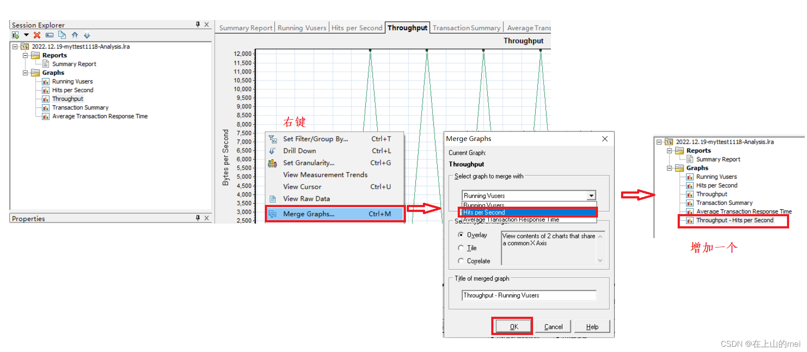
Task: Switch to the Summary Report tab
Action: tap(246, 28)
